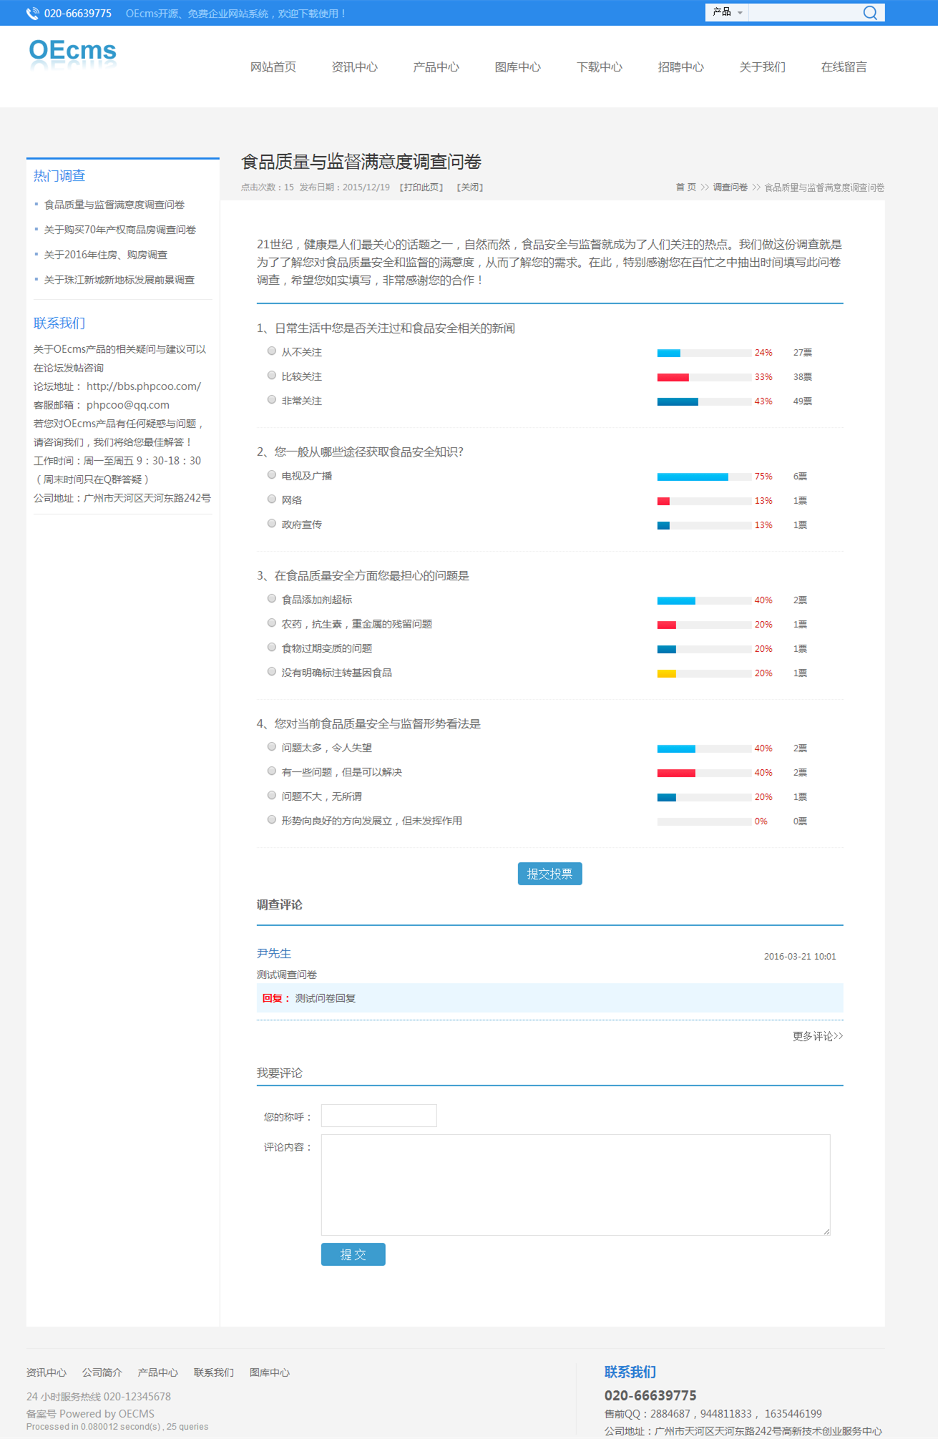Open sidebar survey 关于2016年住房、购房调查

pyautogui.click(x=106, y=255)
